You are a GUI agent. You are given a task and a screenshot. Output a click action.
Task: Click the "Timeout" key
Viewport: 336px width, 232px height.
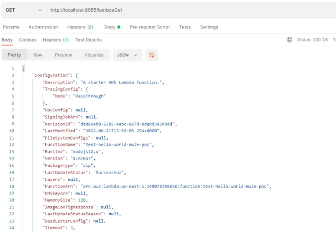(x=54, y=228)
